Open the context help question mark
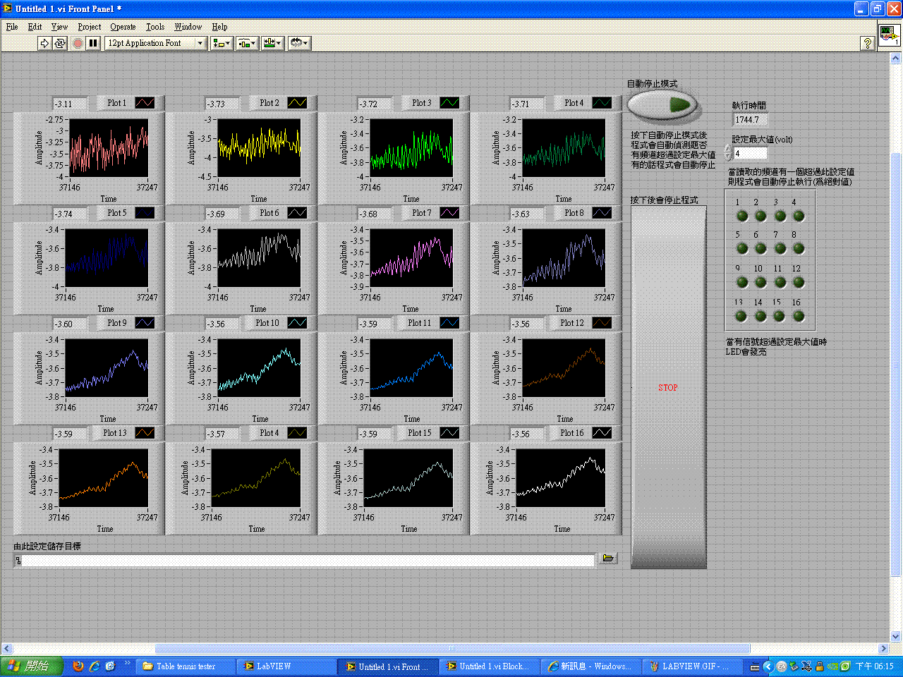Image resolution: width=903 pixels, height=677 pixels. tap(868, 43)
